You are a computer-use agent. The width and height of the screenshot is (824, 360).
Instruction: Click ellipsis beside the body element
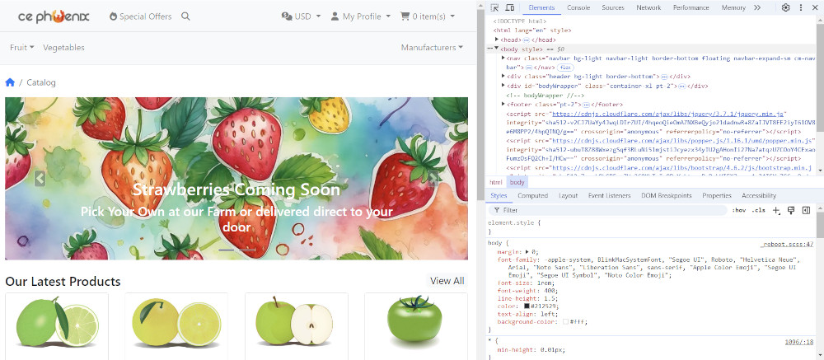tap(490, 49)
